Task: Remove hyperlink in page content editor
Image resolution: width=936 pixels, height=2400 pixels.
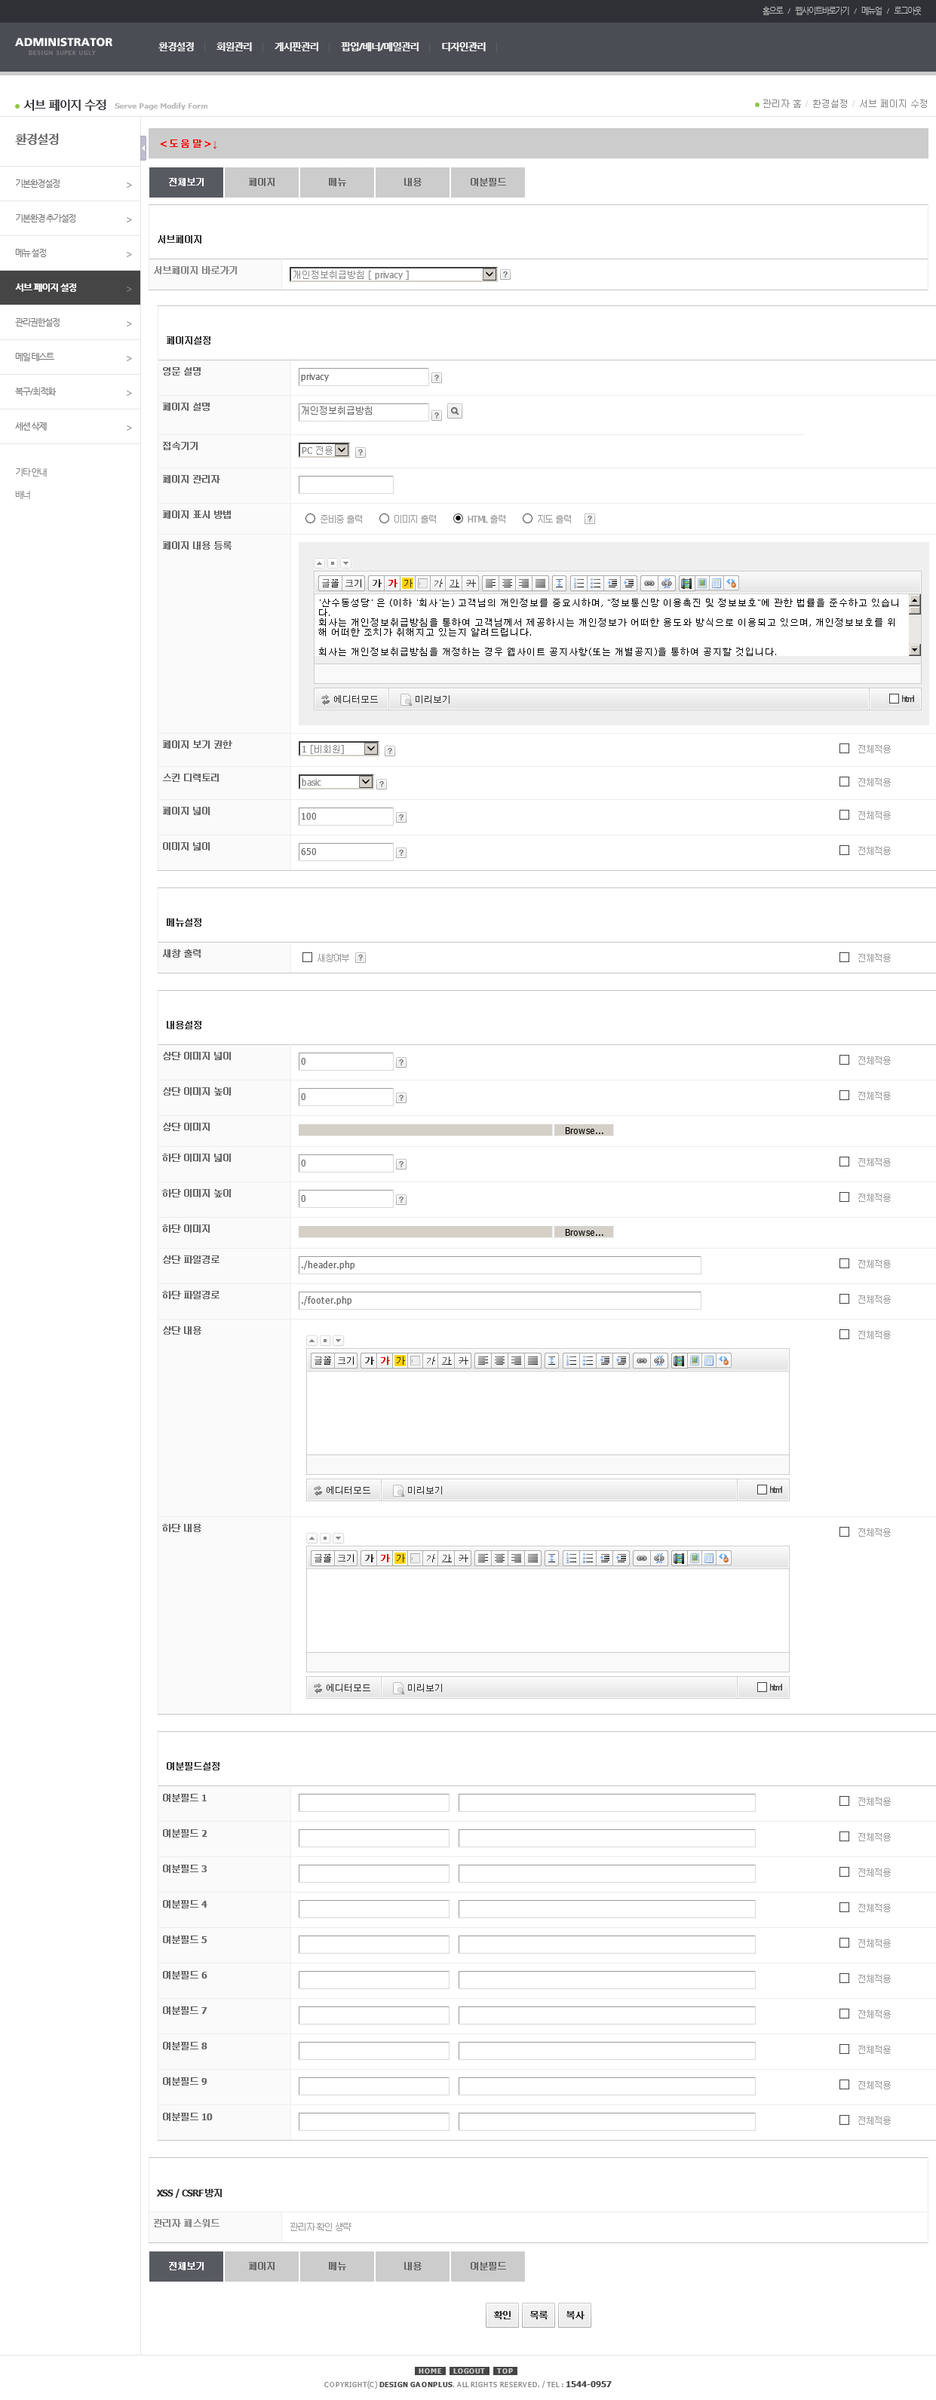Action: (667, 584)
